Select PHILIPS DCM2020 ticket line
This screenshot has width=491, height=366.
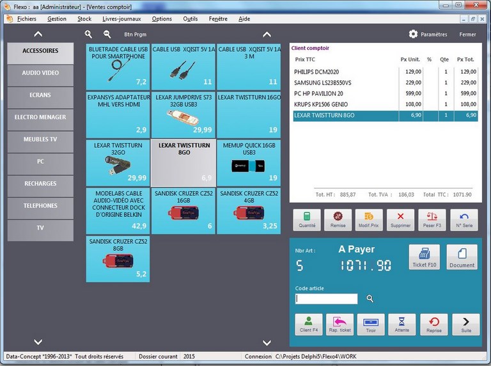pos(386,72)
